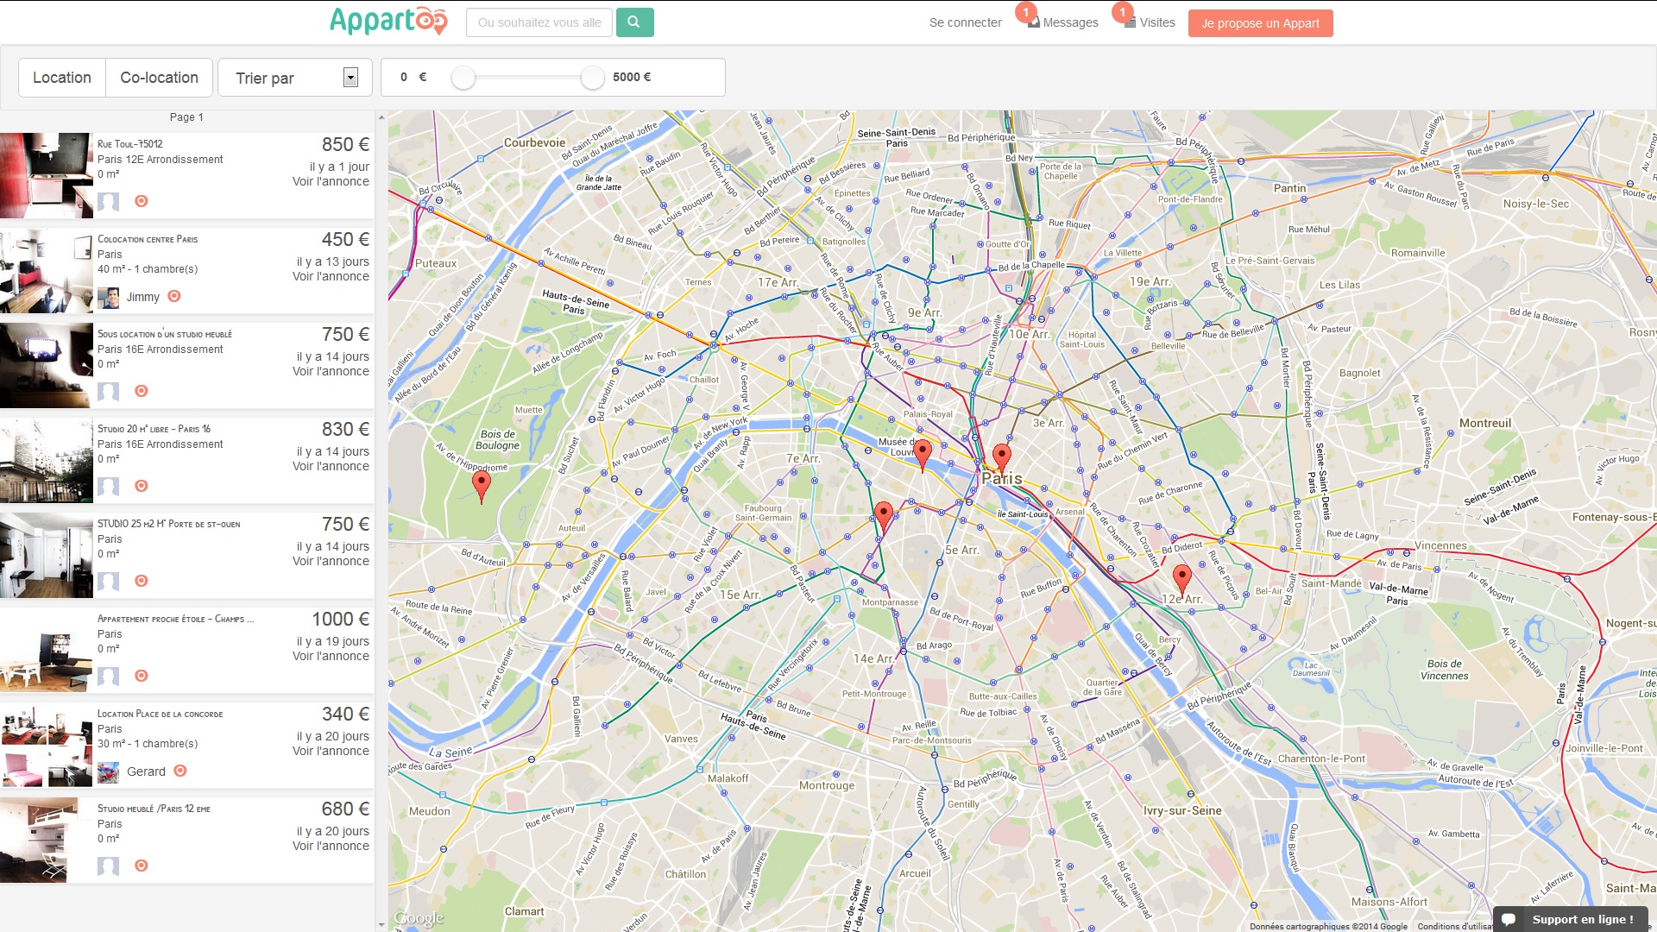Click Voir l'annonce for the 850 € listing
Viewport: 1657px width, 932px height.
click(x=331, y=181)
